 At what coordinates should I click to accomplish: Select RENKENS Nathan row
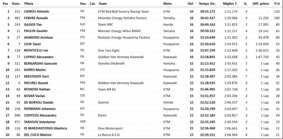click(x=142, y=89)
